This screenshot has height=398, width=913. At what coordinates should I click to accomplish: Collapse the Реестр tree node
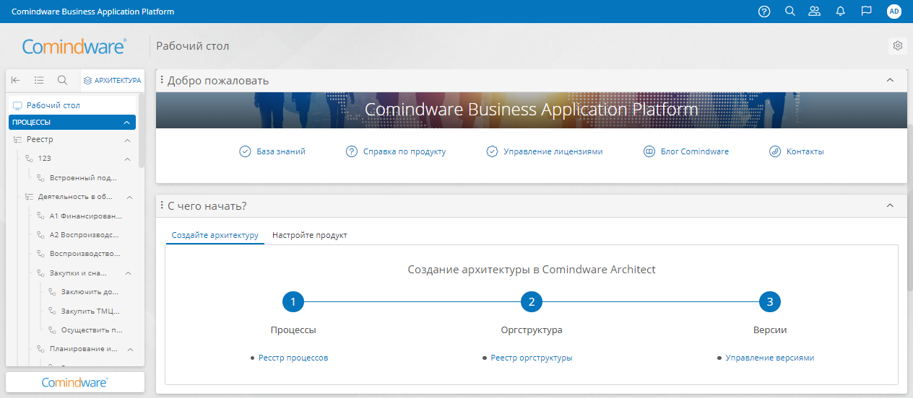pos(127,140)
